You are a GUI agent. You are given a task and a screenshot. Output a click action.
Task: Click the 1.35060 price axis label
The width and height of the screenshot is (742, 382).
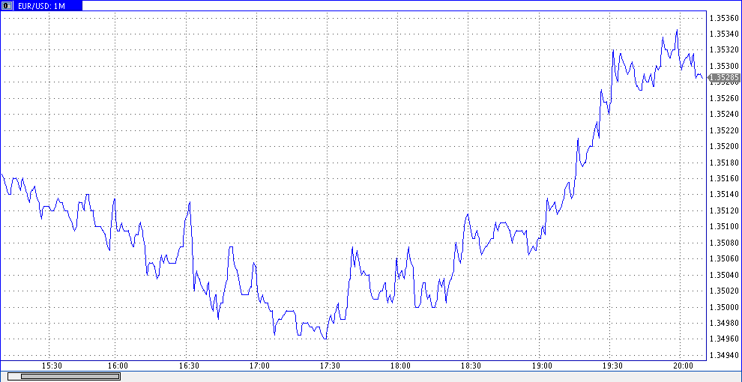click(725, 259)
